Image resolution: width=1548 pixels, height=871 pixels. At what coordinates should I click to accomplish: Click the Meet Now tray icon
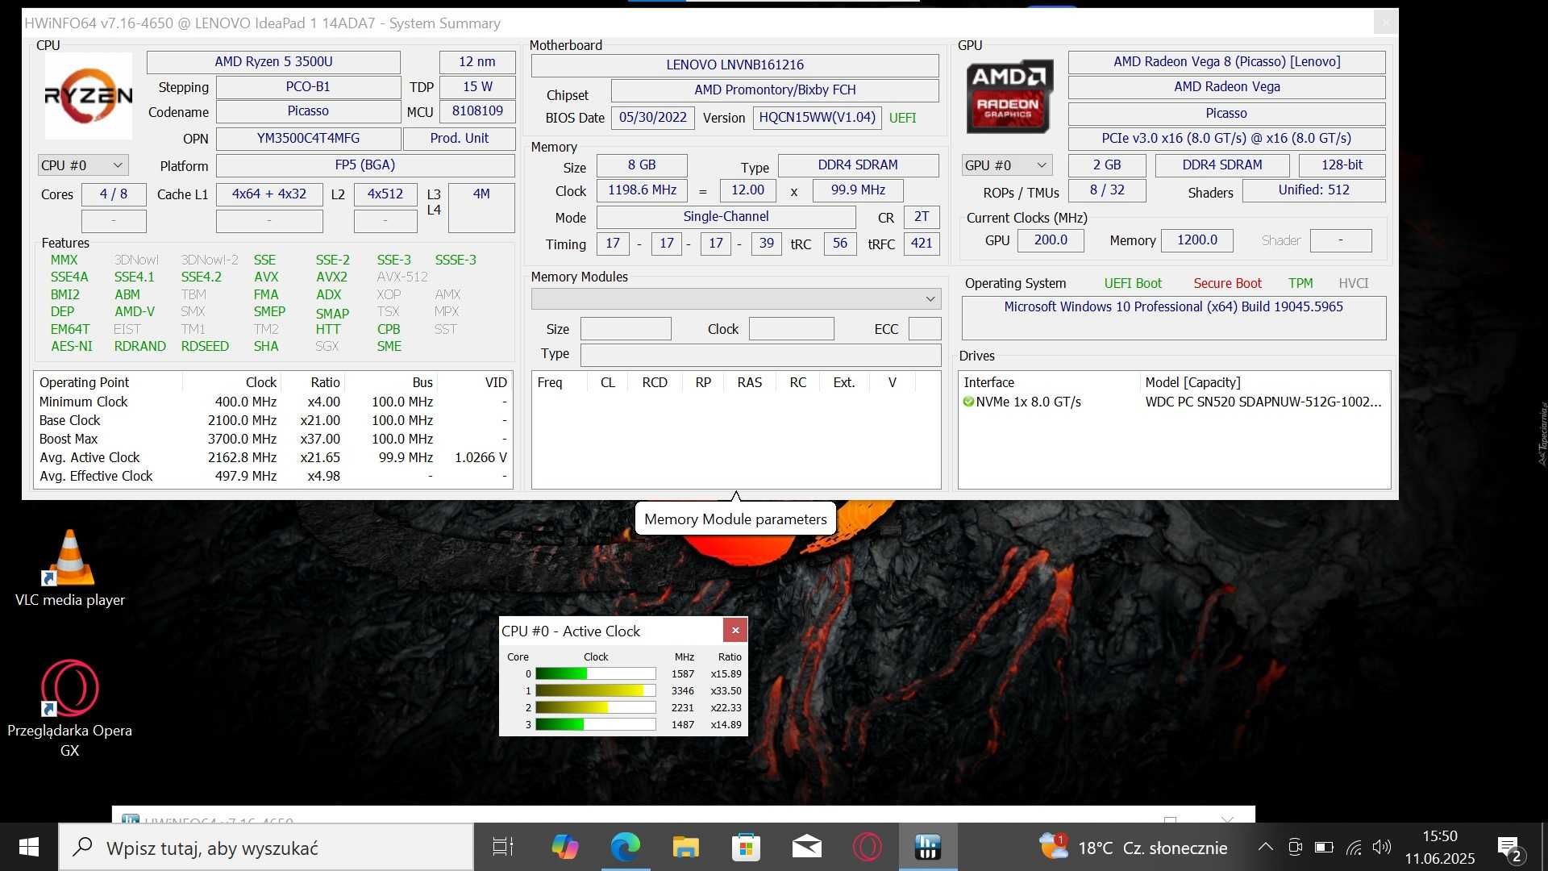pyautogui.click(x=1295, y=848)
